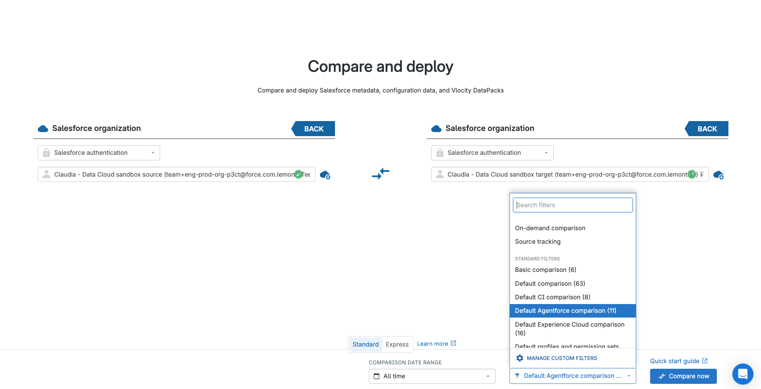Open source Salesforce authentication dropdown
The width and height of the screenshot is (761, 389).
click(99, 153)
